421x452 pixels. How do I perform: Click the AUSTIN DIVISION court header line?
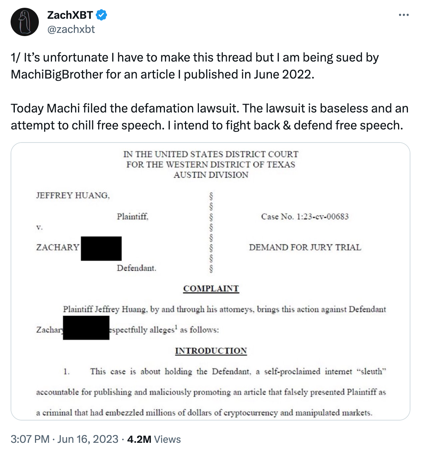211,175
